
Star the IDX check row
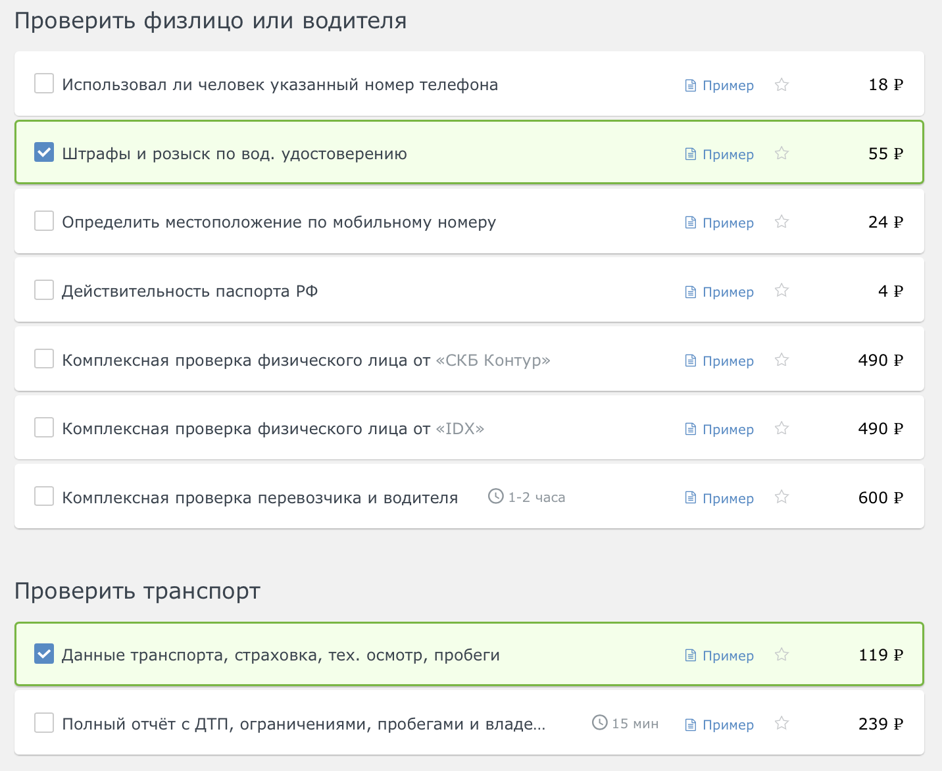(x=781, y=428)
